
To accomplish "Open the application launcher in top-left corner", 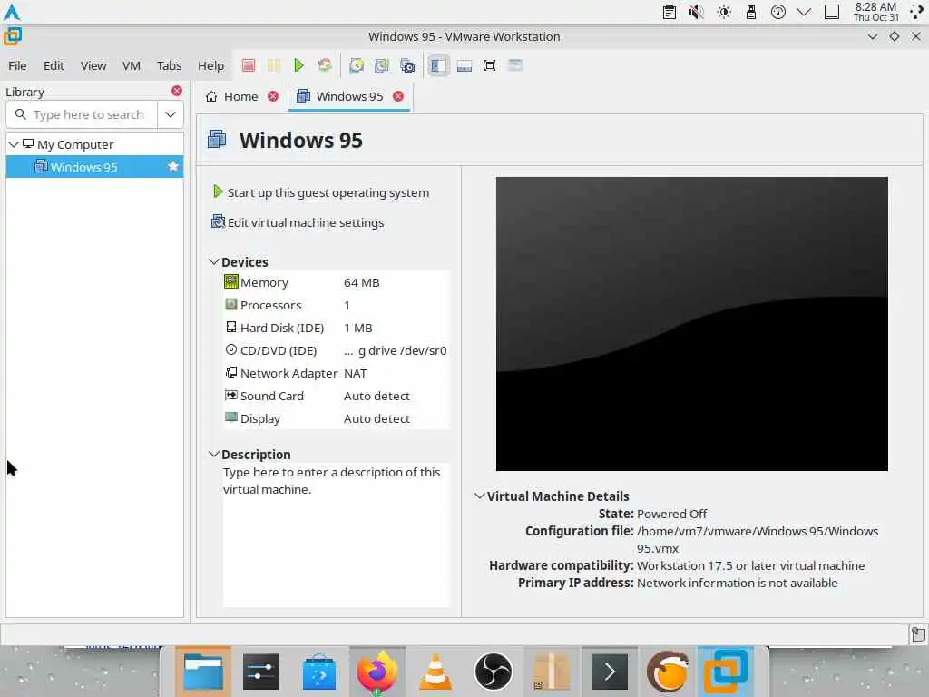I will click(12, 12).
